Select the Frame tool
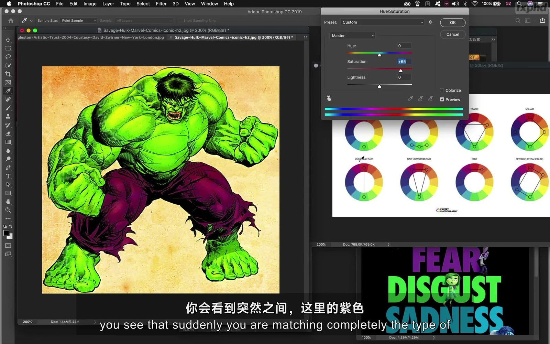The height and width of the screenshot is (344, 550). 8,82
